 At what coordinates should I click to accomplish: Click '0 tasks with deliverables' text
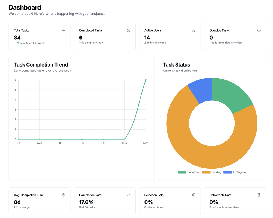click(224, 207)
